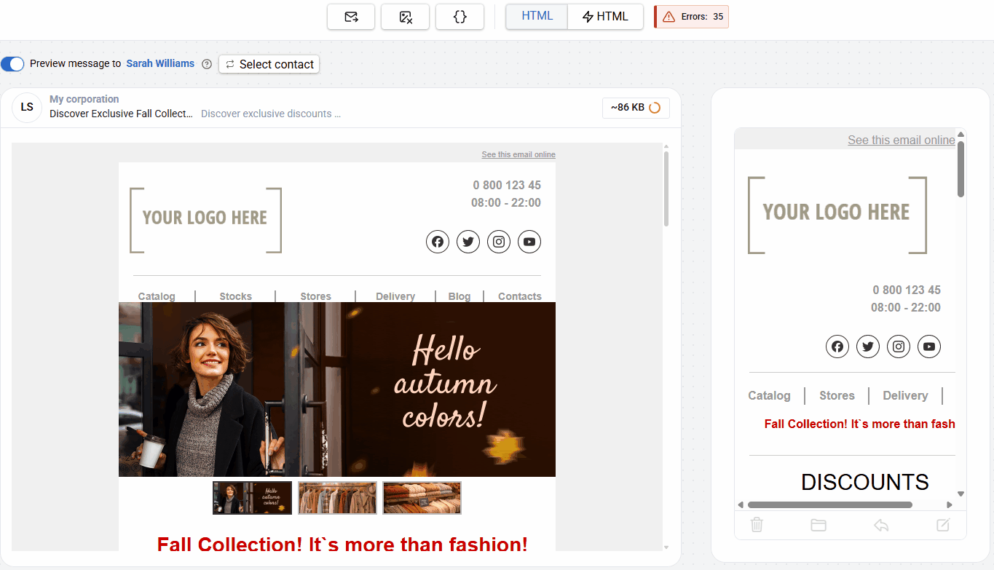
Task: Click the LS sender avatar
Action: 27,108
